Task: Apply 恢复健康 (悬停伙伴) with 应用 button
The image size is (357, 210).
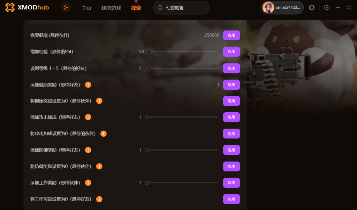Action: [231, 35]
